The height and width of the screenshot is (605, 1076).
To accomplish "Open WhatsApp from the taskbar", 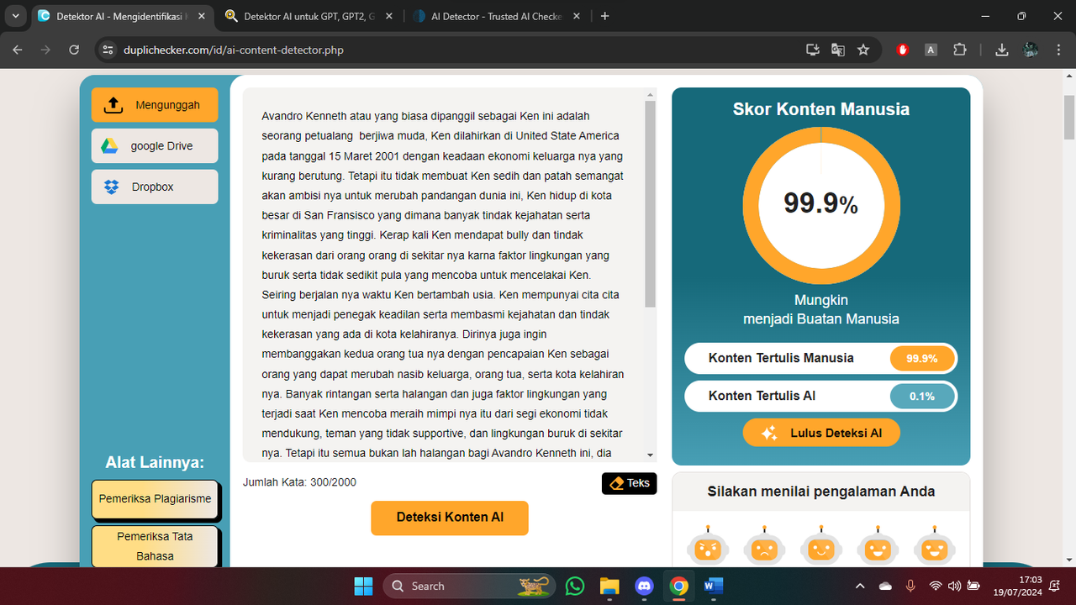I will click(x=575, y=586).
